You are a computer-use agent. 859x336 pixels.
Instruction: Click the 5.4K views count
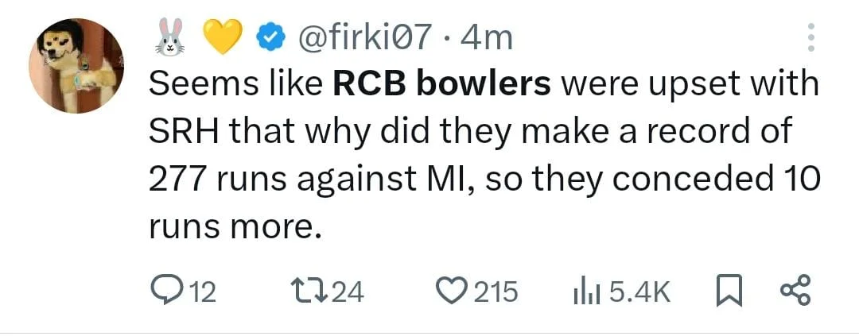coord(639,292)
